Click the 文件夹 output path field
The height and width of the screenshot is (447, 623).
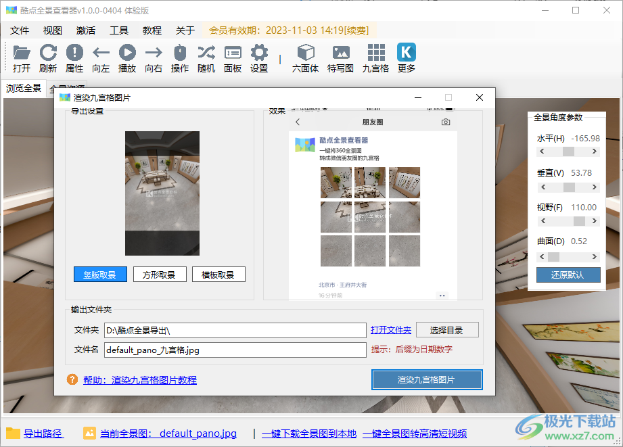click(x=235, y=330)
